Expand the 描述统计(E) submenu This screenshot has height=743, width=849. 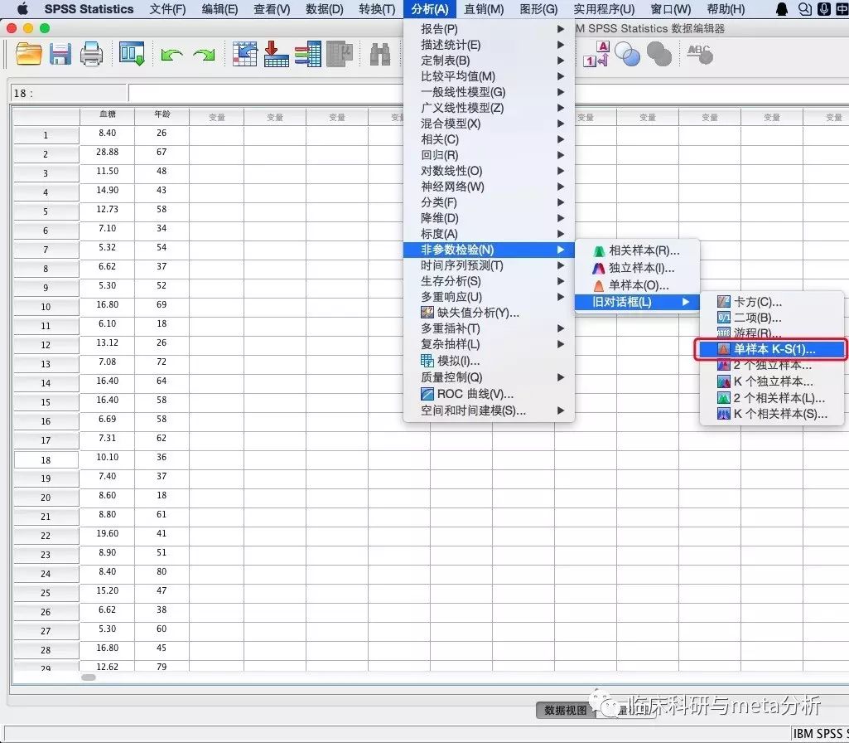(489, 45)
